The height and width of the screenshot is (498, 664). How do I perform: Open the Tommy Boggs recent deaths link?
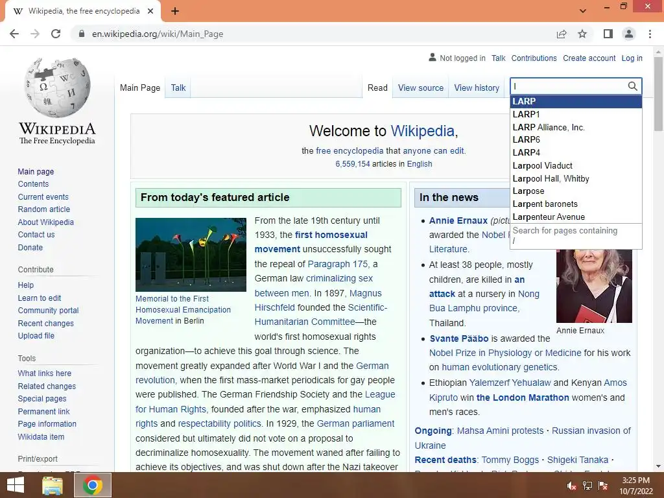pos(510,460)
